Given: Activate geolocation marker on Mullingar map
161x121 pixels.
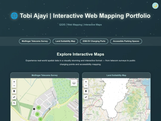Looking at the screenshot, I should [14, 91].
